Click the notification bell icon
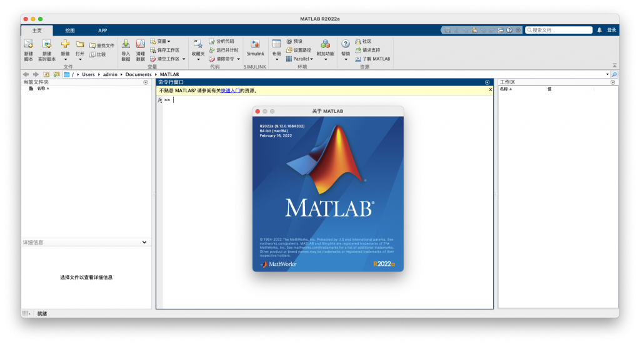 (599, 30)
